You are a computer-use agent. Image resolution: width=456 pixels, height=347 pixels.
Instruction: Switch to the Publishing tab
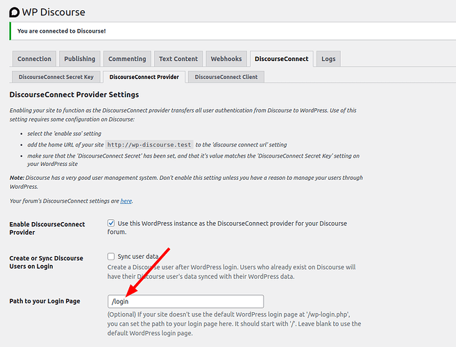(80, 59)
